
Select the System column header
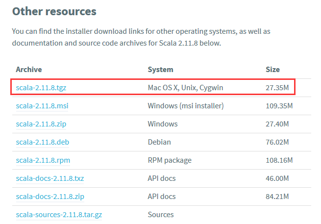tap(161, 70)
